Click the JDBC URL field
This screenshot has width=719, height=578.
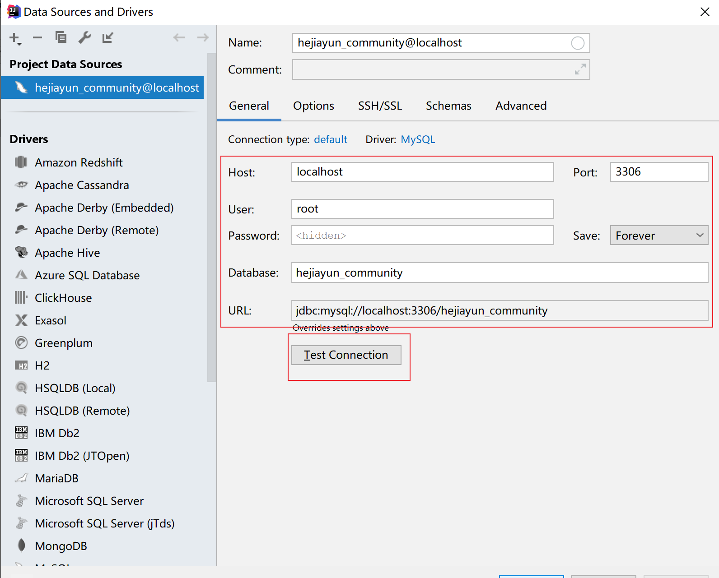pos(500,310)
